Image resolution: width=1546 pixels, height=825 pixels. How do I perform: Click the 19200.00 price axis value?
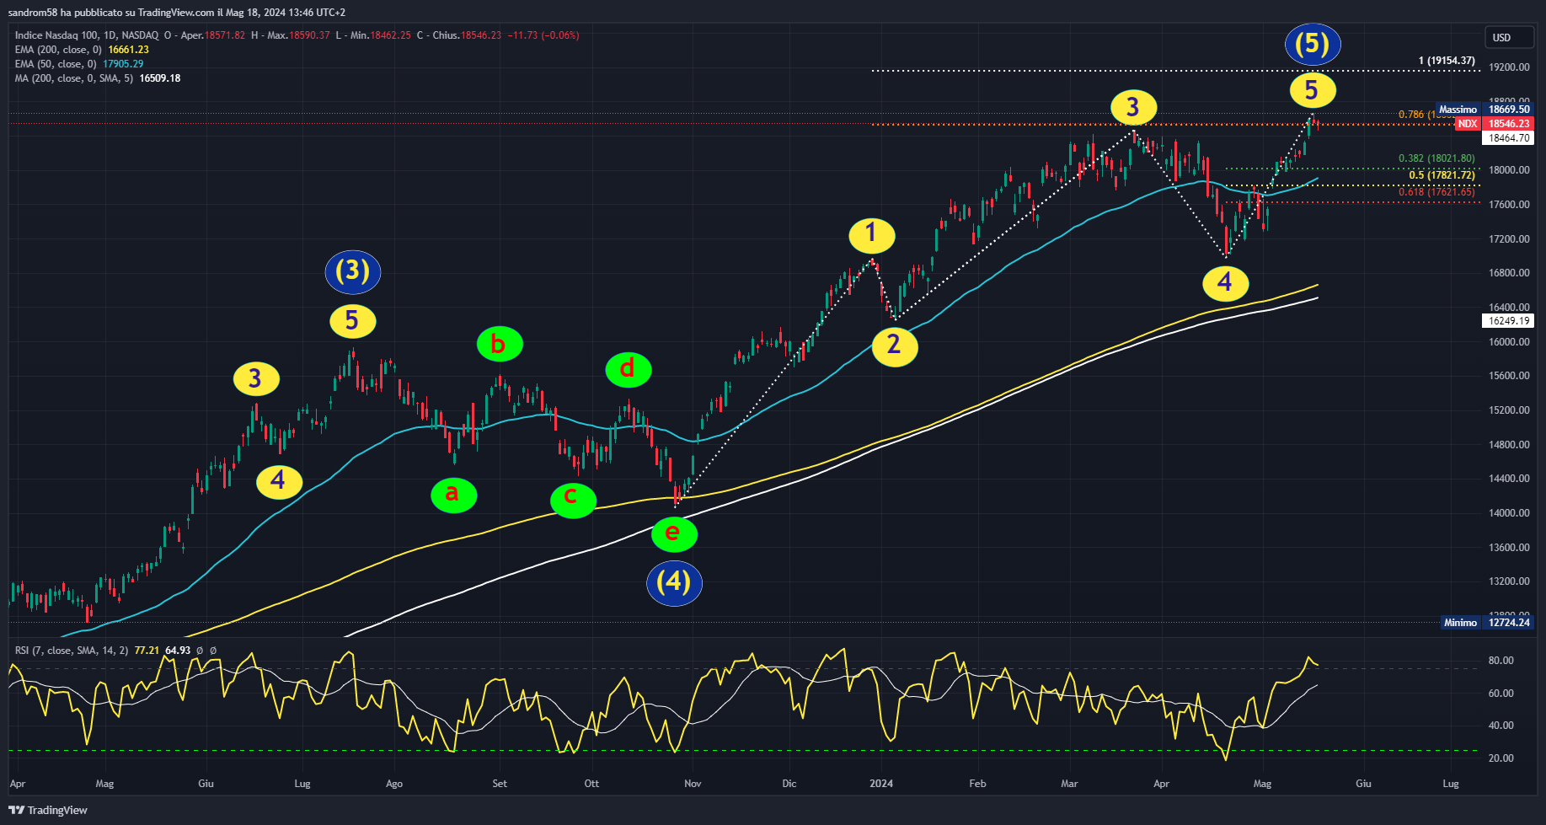1509,67
